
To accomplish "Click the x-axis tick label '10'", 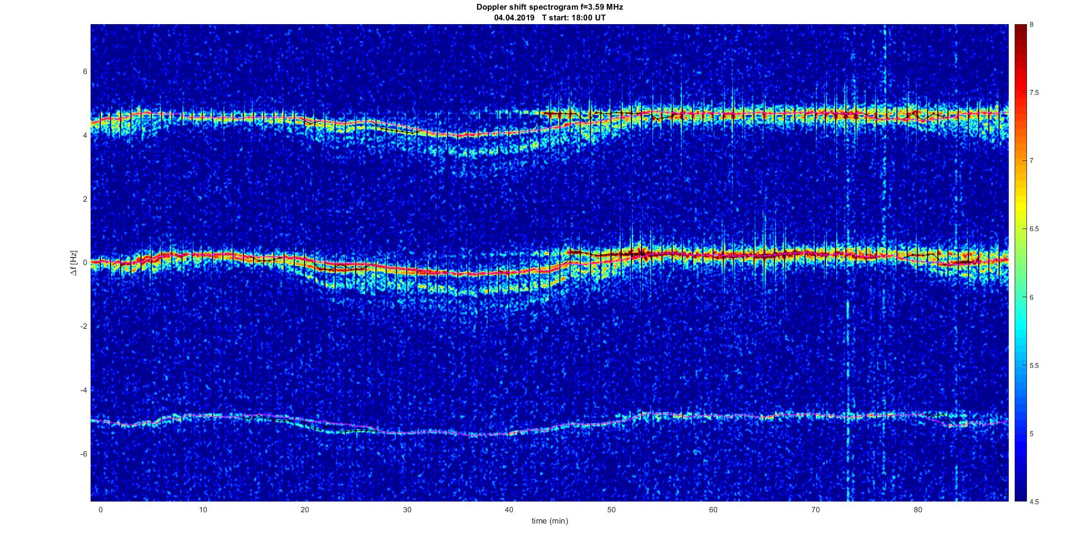I will click(203, 510).
